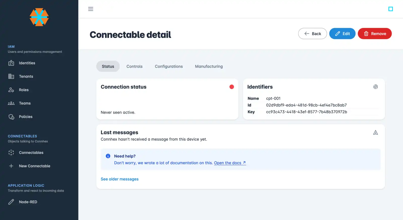Open the docs link
The image size is (403, 220).
coord(230,163)
